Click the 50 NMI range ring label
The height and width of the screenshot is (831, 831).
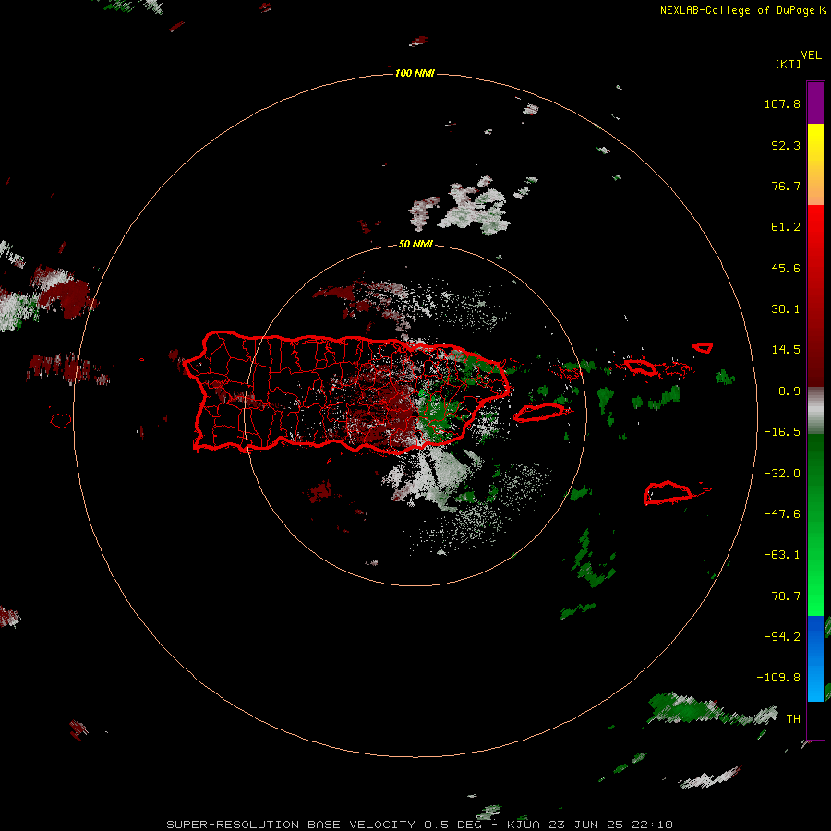(x=415, y=244)
